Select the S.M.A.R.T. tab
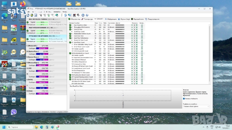 [99, 19]
